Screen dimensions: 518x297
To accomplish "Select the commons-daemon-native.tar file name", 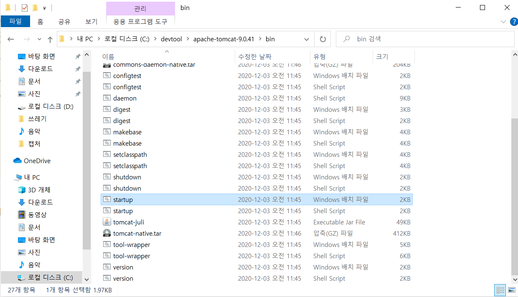I will (154, 65).
